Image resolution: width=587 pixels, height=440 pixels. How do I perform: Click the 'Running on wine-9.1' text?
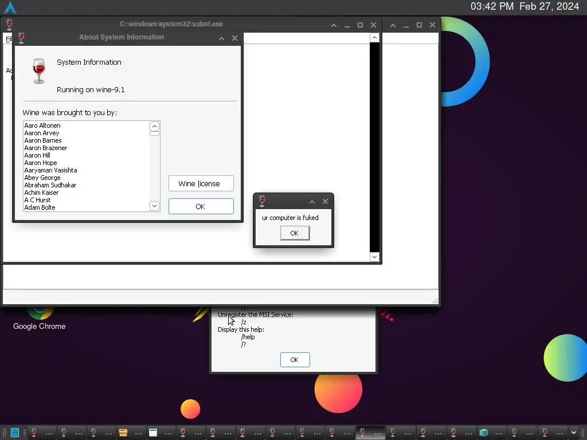coord(91,90)
